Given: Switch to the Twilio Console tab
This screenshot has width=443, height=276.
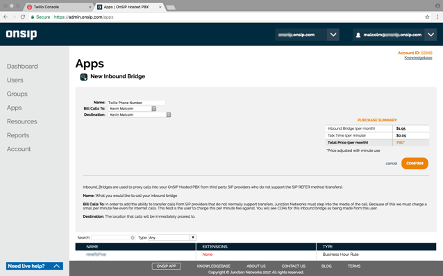Looking at the screenshot, I should [x=58, y=7].
